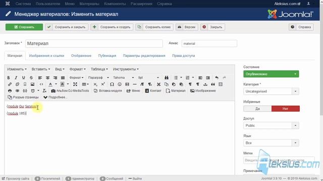
Task: Insert or edit a hyperlink
Action: click(x=10, y=84)
